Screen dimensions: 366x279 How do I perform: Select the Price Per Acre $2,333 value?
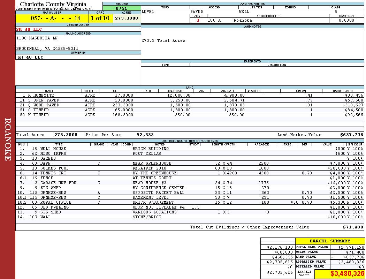click(x=145, y=135)
